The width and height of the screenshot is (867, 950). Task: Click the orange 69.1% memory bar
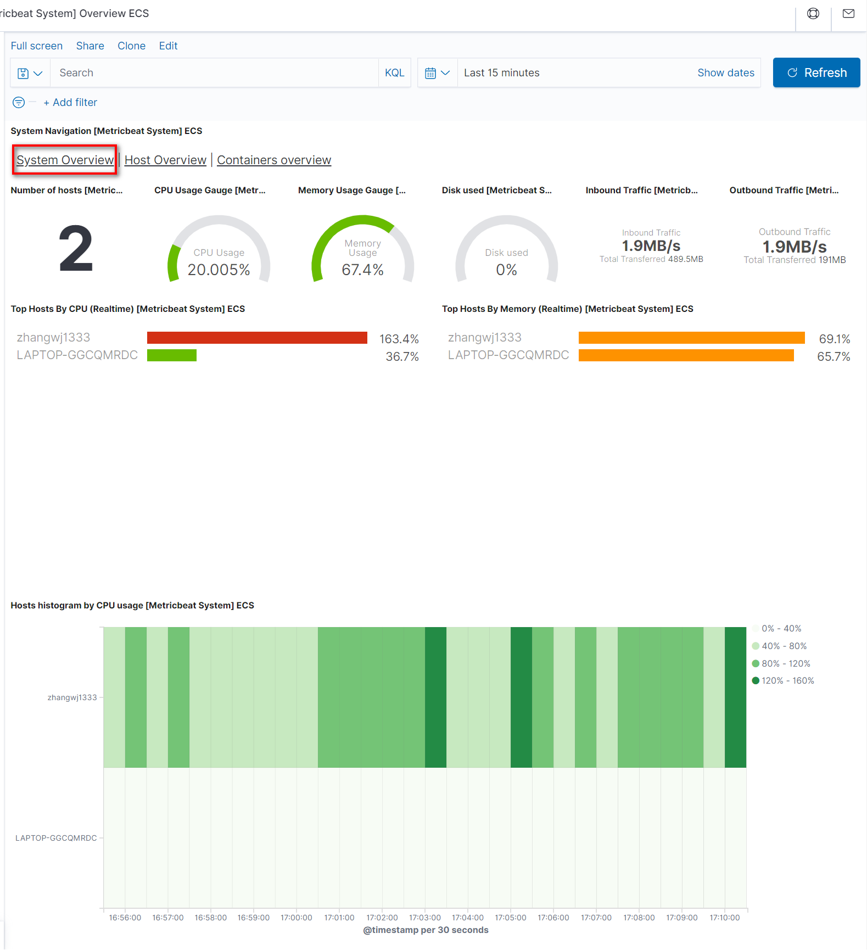pyautogui.click(x=692, y=338)
